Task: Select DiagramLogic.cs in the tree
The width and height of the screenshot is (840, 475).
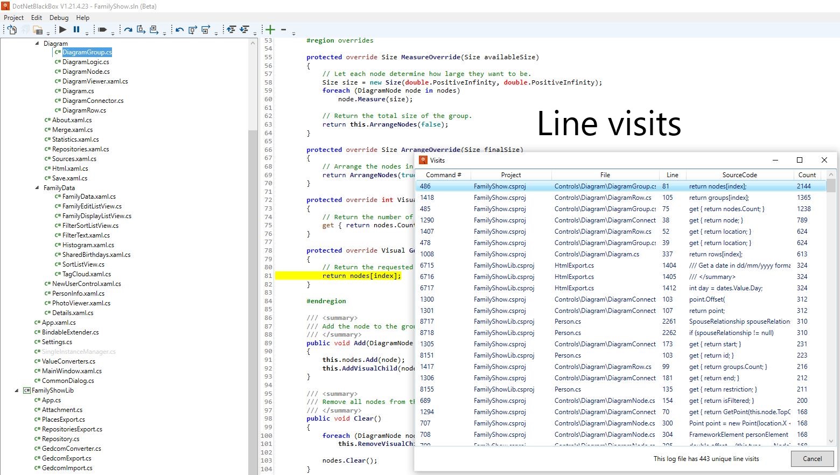Action: click(86, 62)
